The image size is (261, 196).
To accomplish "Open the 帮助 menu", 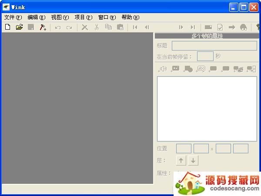I will 130,17.
